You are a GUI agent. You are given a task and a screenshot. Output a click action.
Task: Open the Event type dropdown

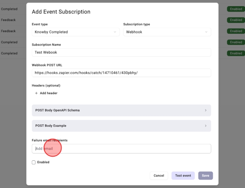pos(76,32)
